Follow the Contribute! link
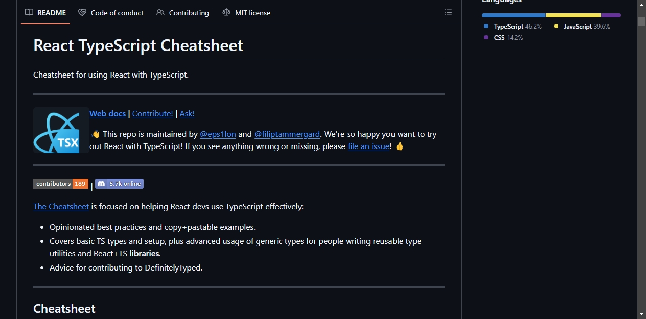This screenshot has height=319, width=646. [x=152, y=113]
